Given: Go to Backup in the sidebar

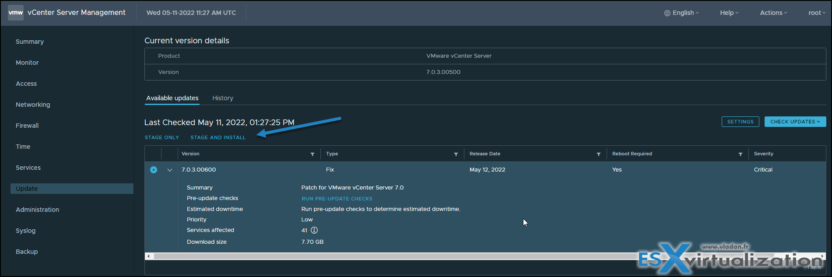Looking at the screenshot, I should point(27,252).
